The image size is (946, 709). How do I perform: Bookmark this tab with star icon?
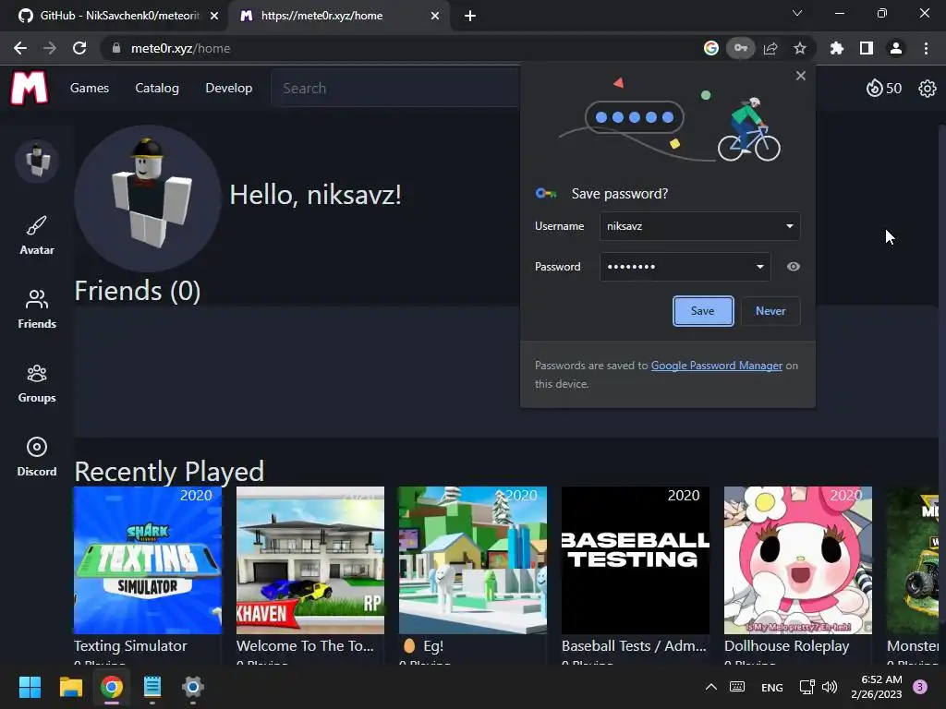point(800,48)
